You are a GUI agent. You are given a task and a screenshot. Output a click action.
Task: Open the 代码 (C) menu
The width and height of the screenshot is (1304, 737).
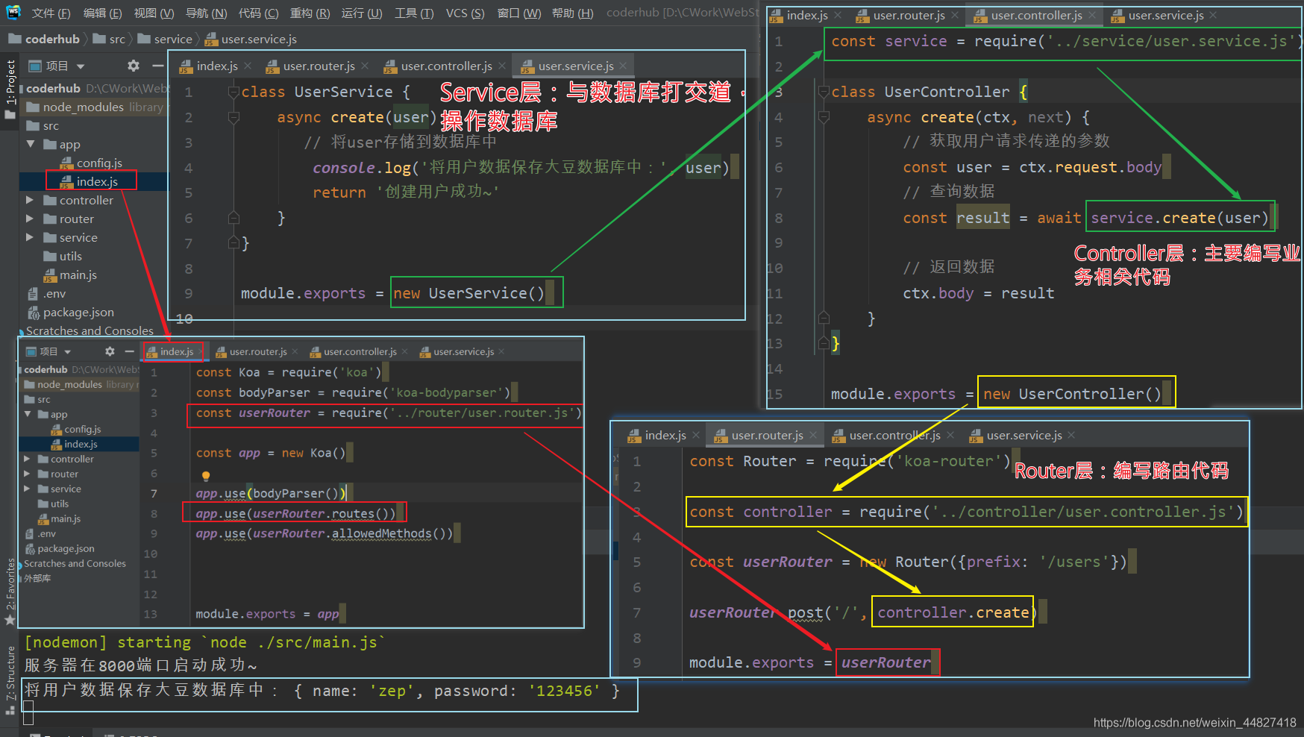point(258,13)
